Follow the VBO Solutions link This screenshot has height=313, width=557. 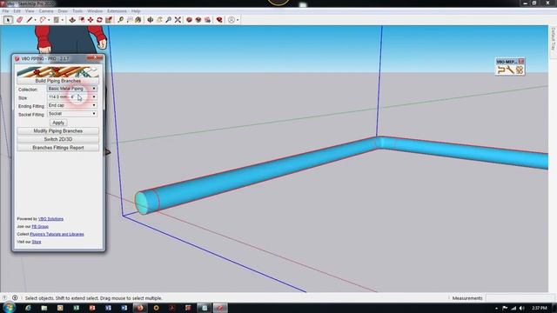pos(50,219)
